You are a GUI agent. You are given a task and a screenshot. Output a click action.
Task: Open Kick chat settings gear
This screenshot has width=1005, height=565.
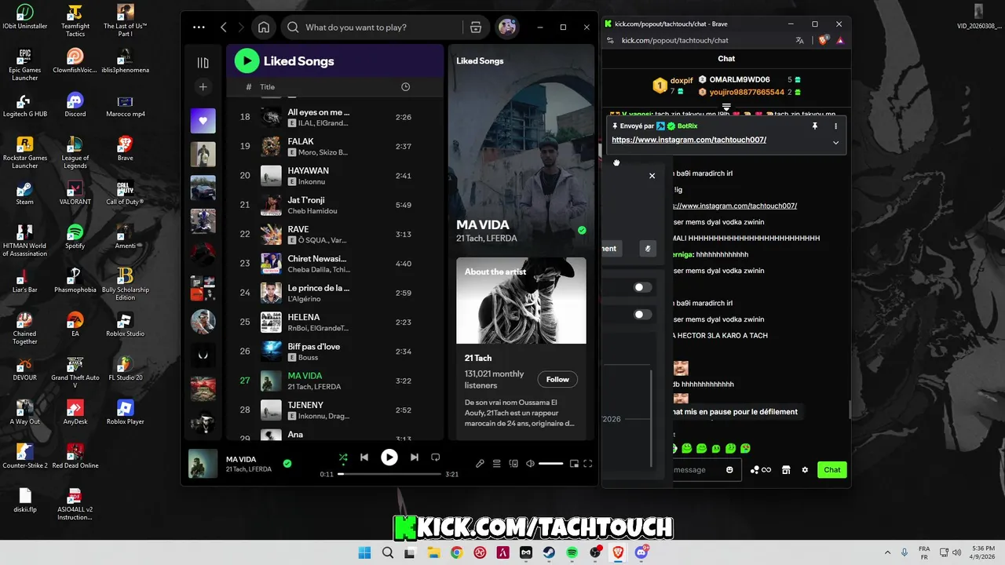(x=805, y=470)
